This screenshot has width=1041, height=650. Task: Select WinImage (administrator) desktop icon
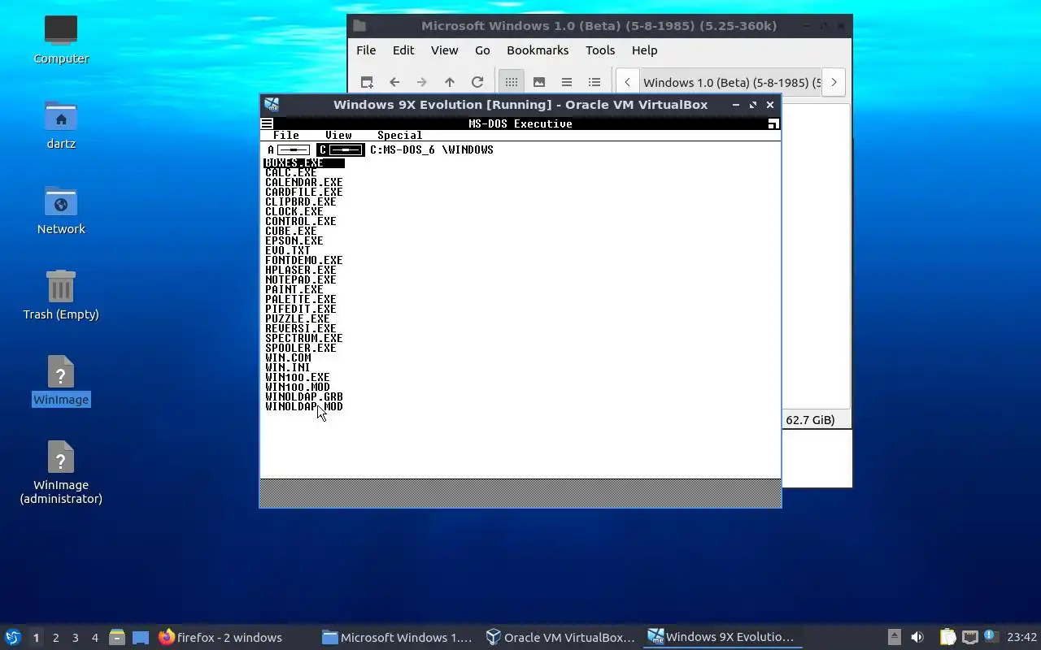click(x=61, y=473)
